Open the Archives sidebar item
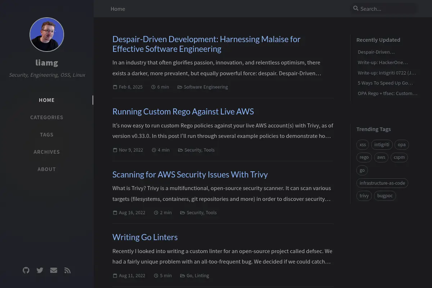 tap(47, 152)
